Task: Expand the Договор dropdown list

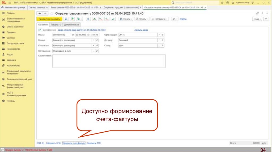Action: point(159,40)
